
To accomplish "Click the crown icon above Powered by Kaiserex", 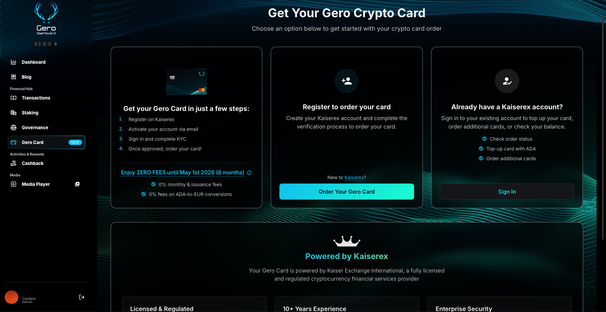I will tap(347, 242).
